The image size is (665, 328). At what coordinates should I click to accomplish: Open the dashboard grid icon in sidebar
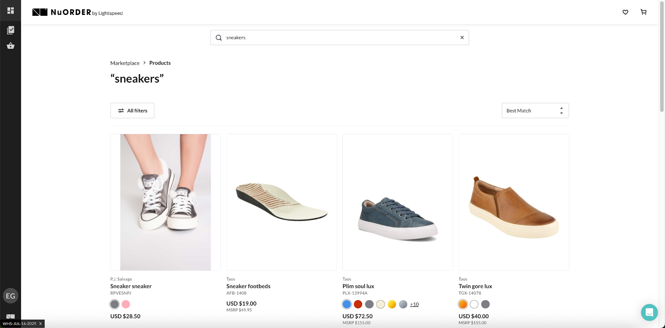[10, 10]
